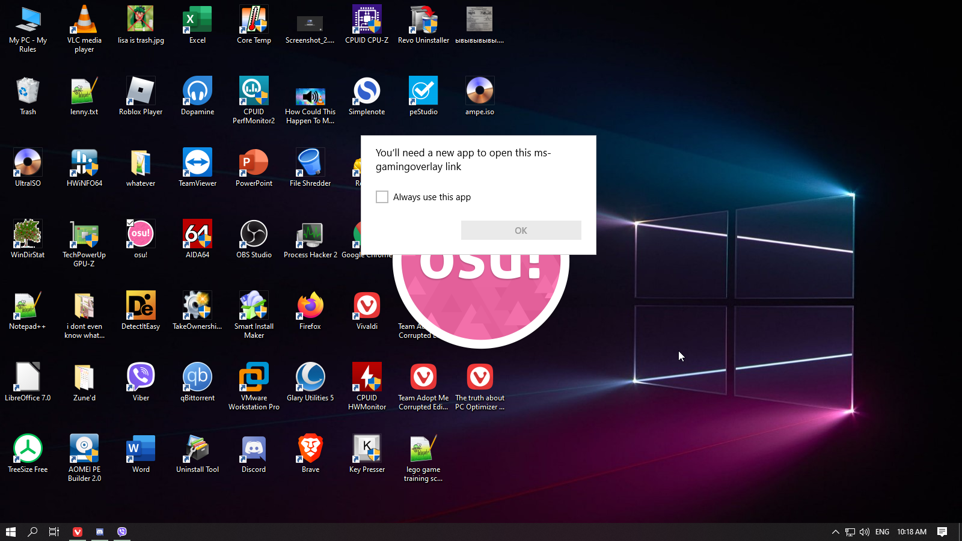The height and width of the screenshot is (541, 962).
Task: Open the Core Temp shortcut
Action: tap(254, 25)
